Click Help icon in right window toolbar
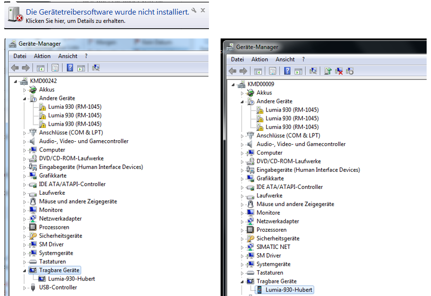 tap(287, 71)
